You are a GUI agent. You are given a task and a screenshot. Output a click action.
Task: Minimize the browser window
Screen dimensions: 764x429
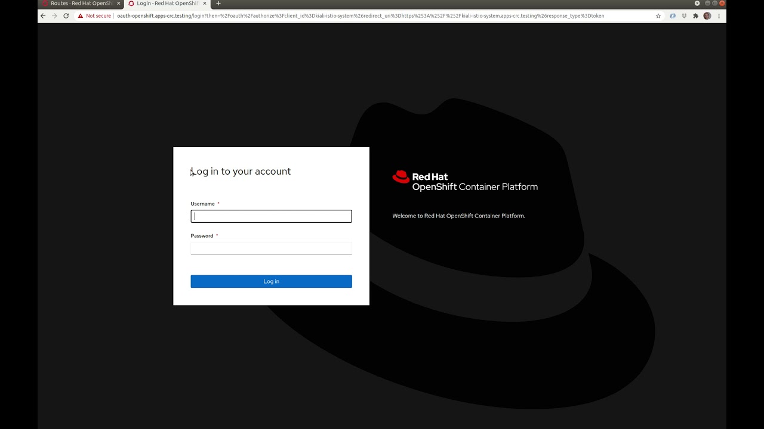click(707, 4)
